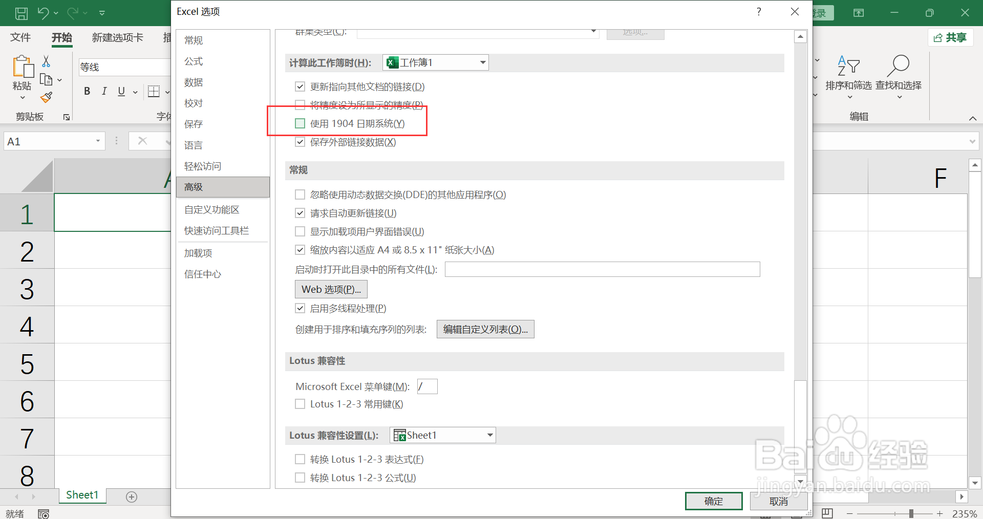The height and width of the screenshot is (519, 983).
Task: Click 编辑自定义列表 button
Action: (x=485, y=329)
